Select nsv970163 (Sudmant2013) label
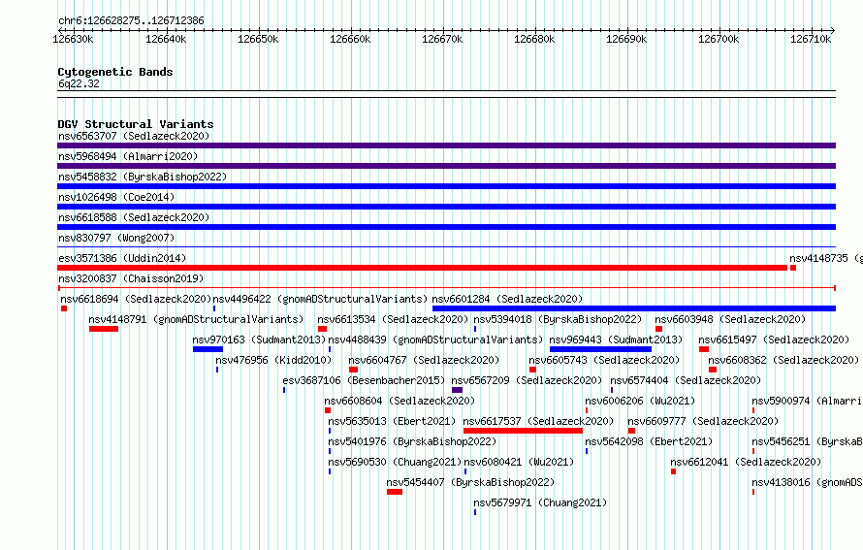The height and width of the screenshot is (550, 863). pos(259,340)
